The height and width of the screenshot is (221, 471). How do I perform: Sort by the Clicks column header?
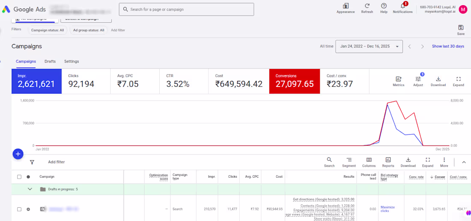click(233, 177)
